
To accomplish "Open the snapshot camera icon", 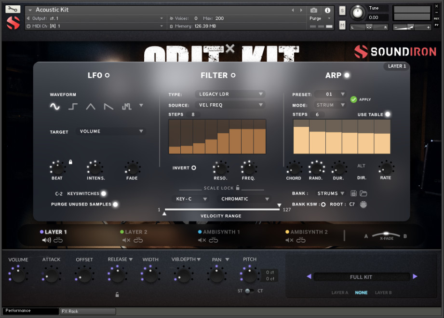I will (x=314, y=10).
